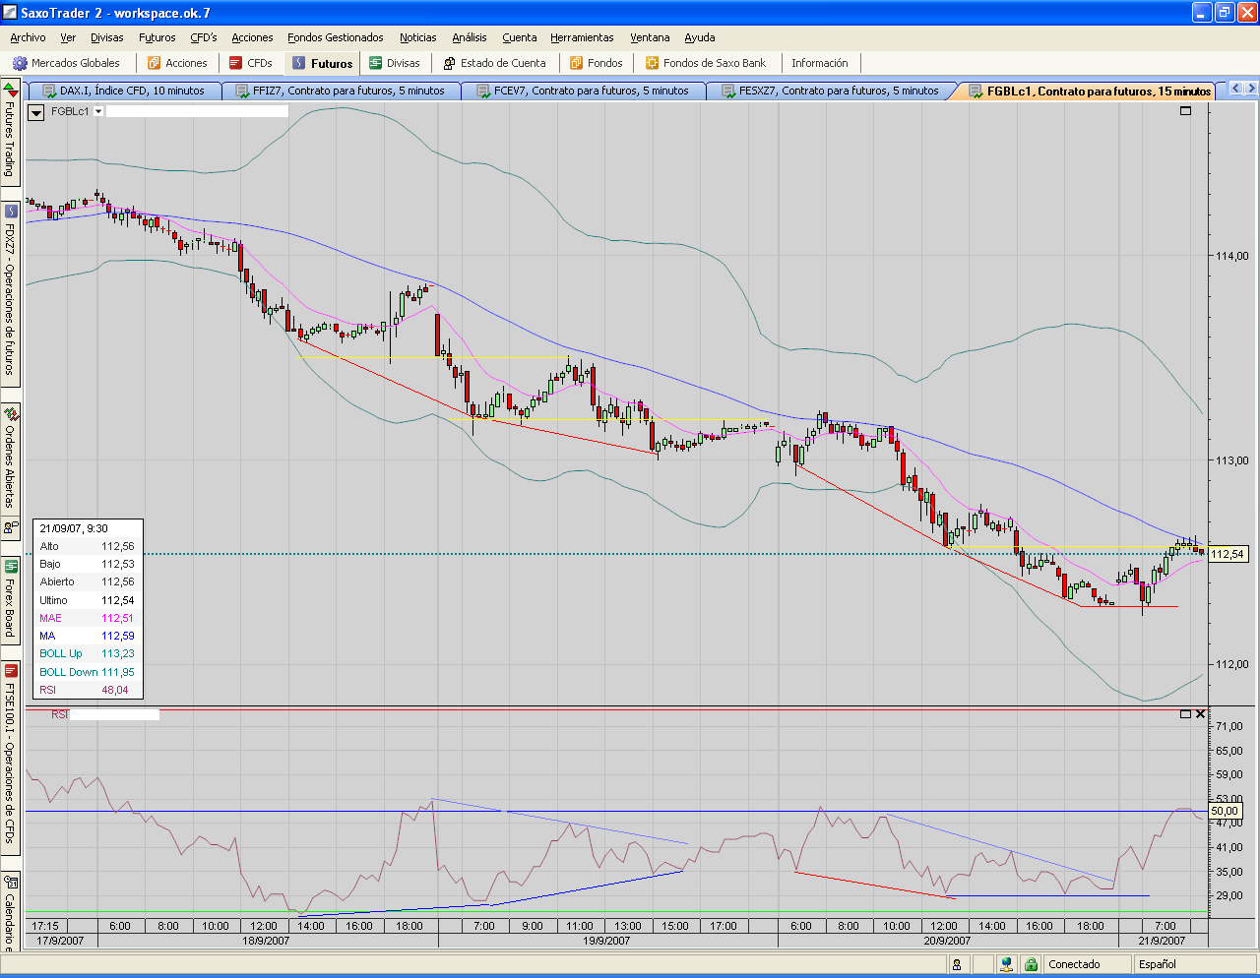Click the Información toolbar button
1260x978 pixels.
click(x=819, y=63)
